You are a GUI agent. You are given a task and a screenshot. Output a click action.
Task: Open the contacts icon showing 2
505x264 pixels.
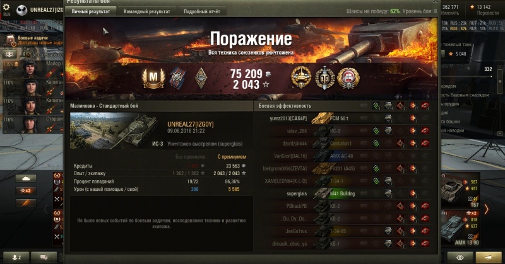coord(16,258)
